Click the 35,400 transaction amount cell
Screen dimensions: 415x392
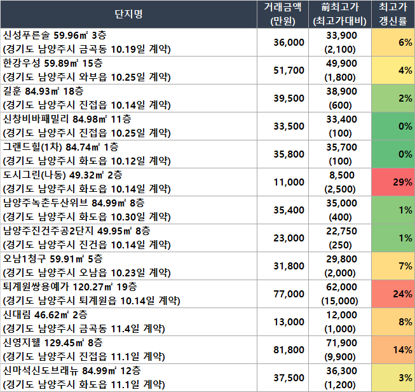point(283,210)
